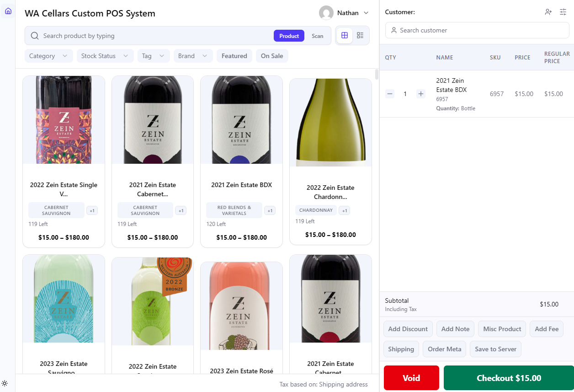
Task: Toggle the On Sale filter
Action: [272, 56]
